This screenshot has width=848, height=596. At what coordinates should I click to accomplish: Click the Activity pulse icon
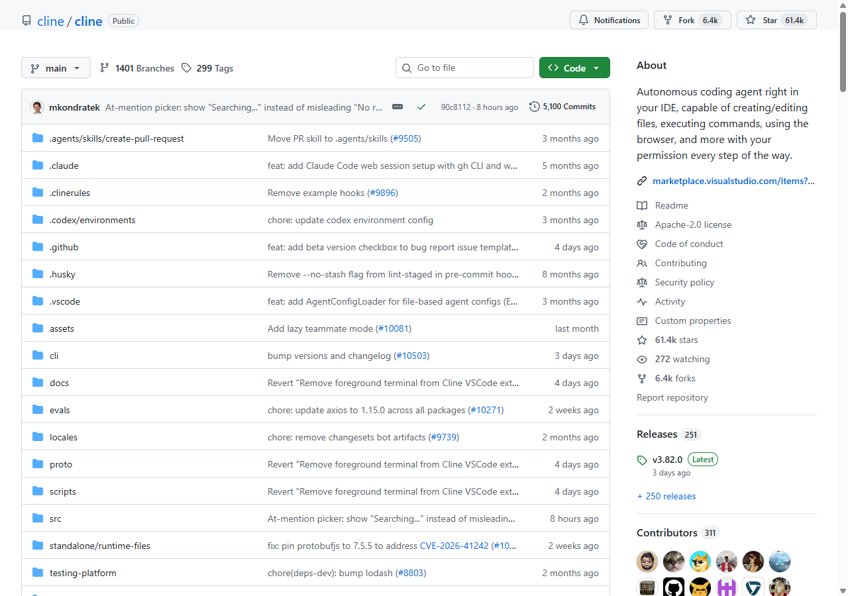(x=642, y=301)
